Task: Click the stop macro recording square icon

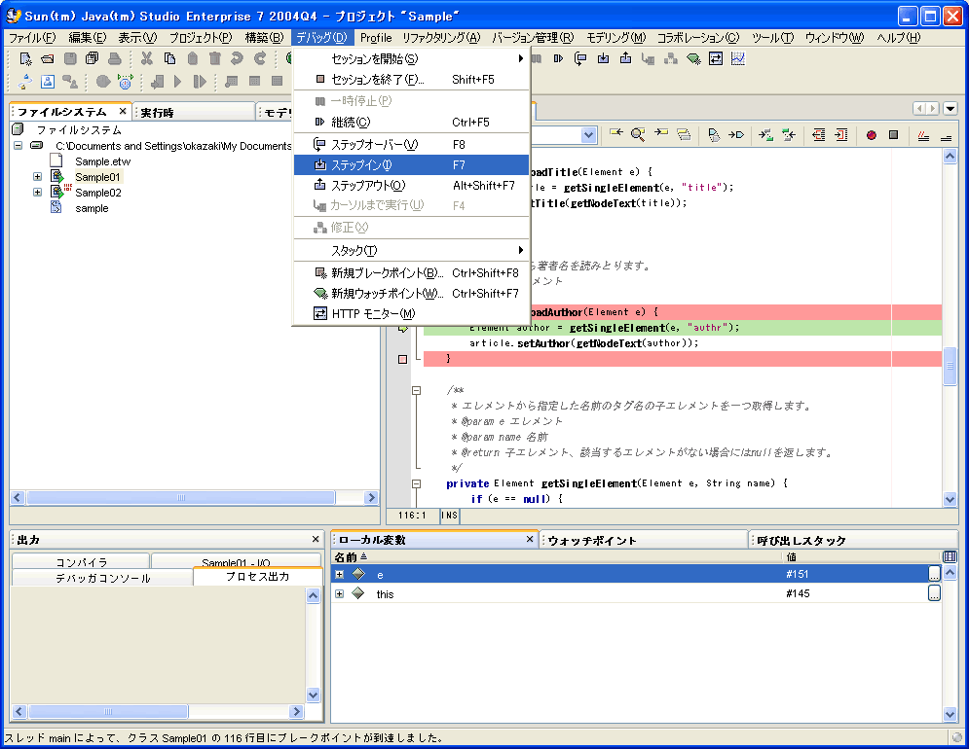Action: coord(894,134)
